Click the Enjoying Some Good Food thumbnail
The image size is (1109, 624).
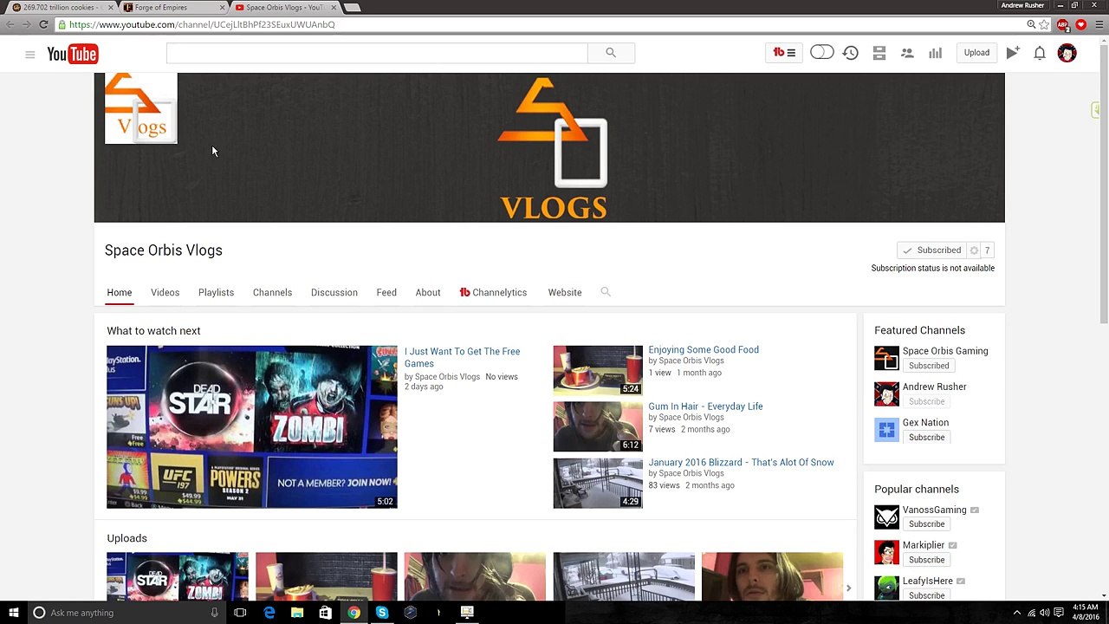click(x=598, y=370)
